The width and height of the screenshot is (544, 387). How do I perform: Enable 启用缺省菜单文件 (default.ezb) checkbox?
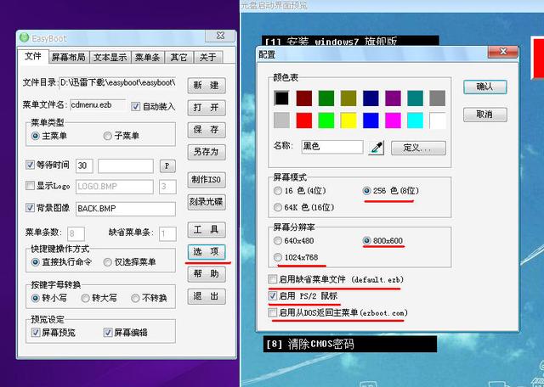(x=273, y=279)
